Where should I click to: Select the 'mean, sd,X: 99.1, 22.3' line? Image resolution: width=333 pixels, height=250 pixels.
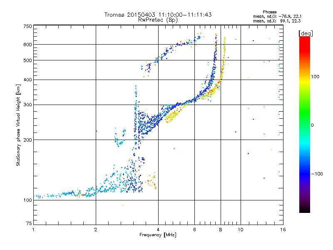pos(277,21)
